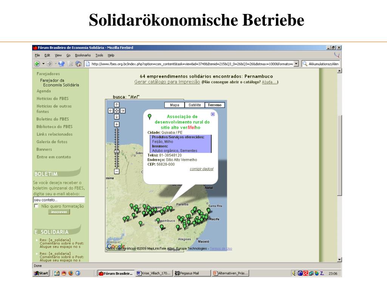
Task: Click the page icon in address bar
Action: coord(87,64)
